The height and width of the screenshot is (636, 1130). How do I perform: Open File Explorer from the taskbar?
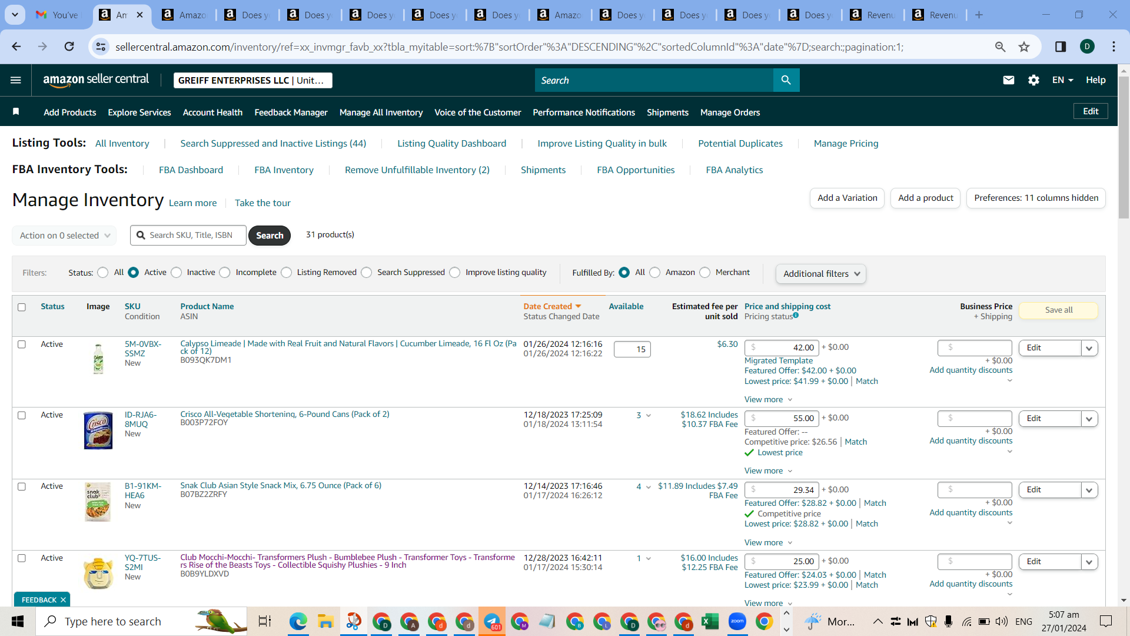325,621
